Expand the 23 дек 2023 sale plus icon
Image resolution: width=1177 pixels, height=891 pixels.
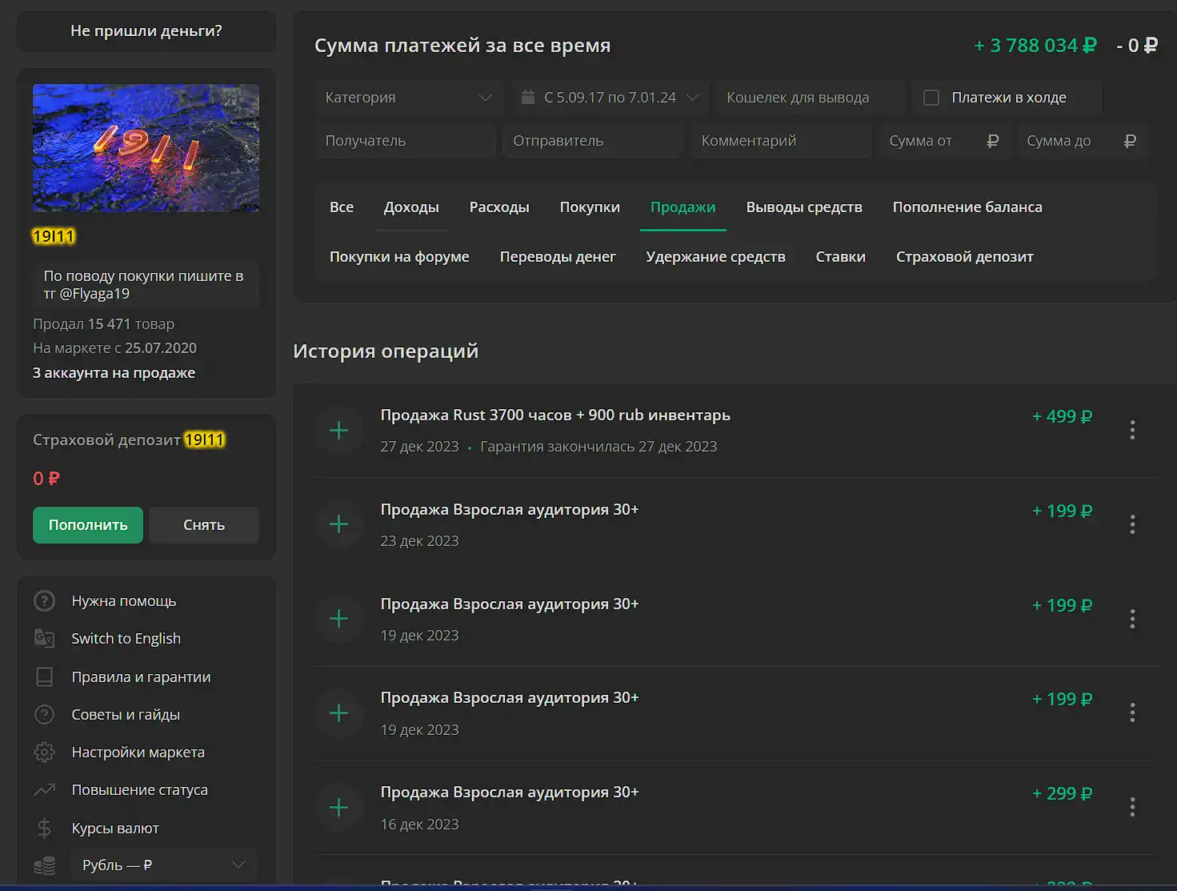pyautogui.click(x=338, y=524)
